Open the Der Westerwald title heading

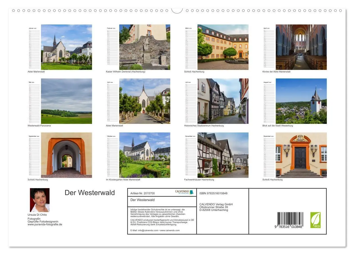click(90, 193)
